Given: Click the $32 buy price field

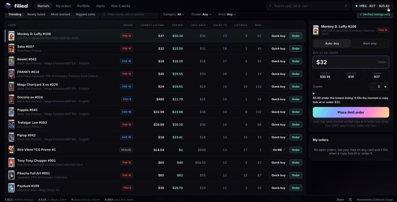Looking at the screenshot, I should click(350, 62).
